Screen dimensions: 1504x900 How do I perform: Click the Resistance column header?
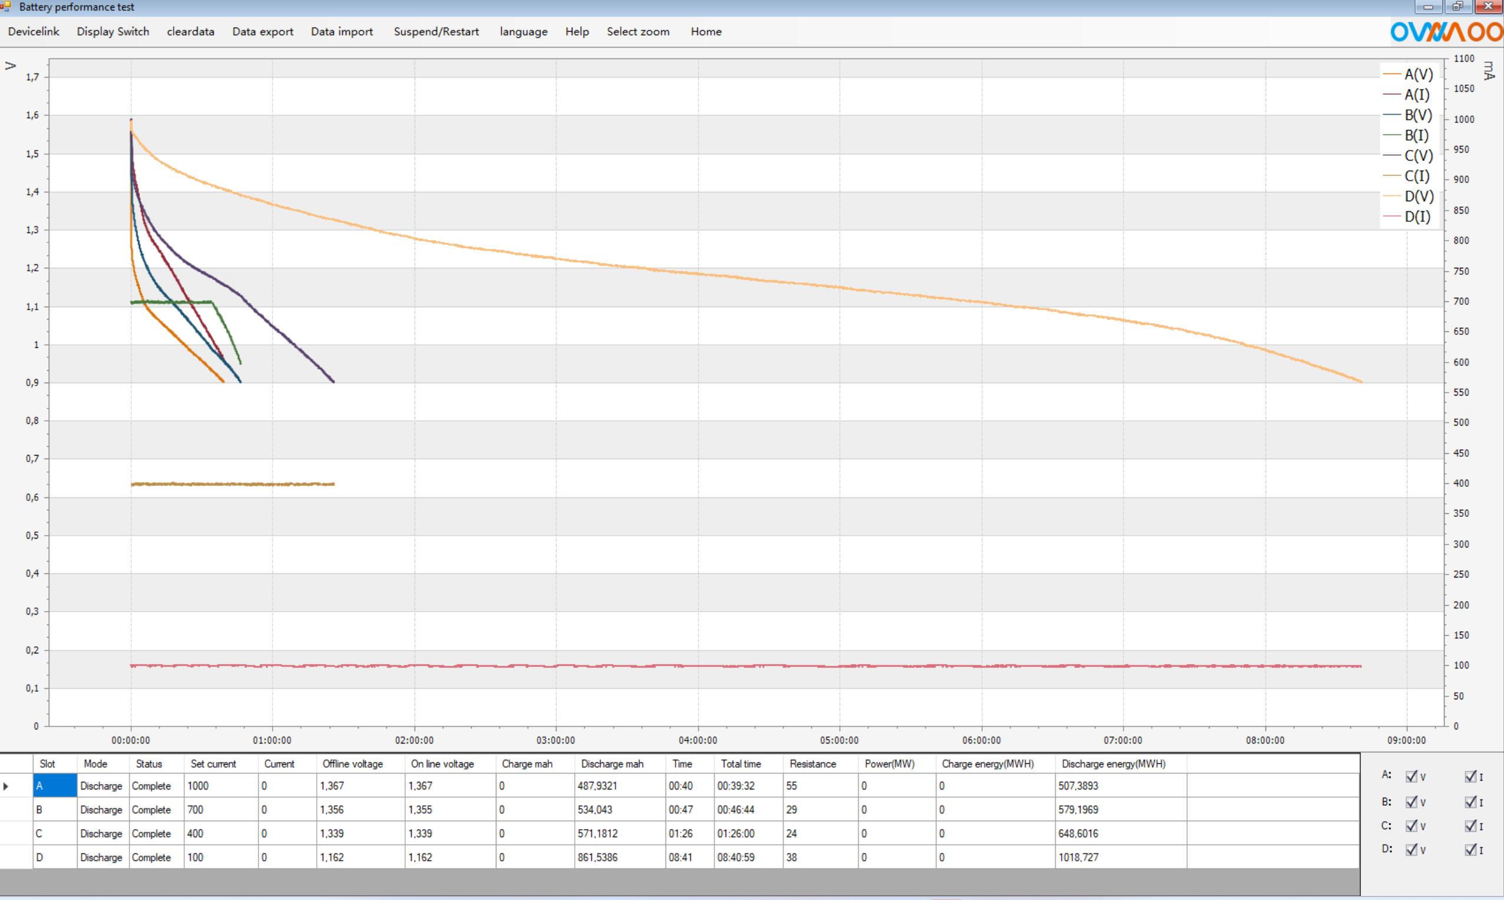pos(813,763)
